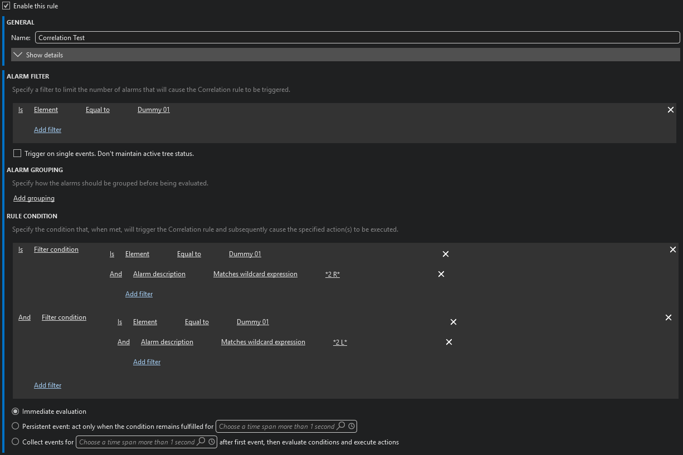Click 'Add filter' under Alarm Filter section
The height and width of the screenshot is (455, 683).
click(x=47, y=130)
